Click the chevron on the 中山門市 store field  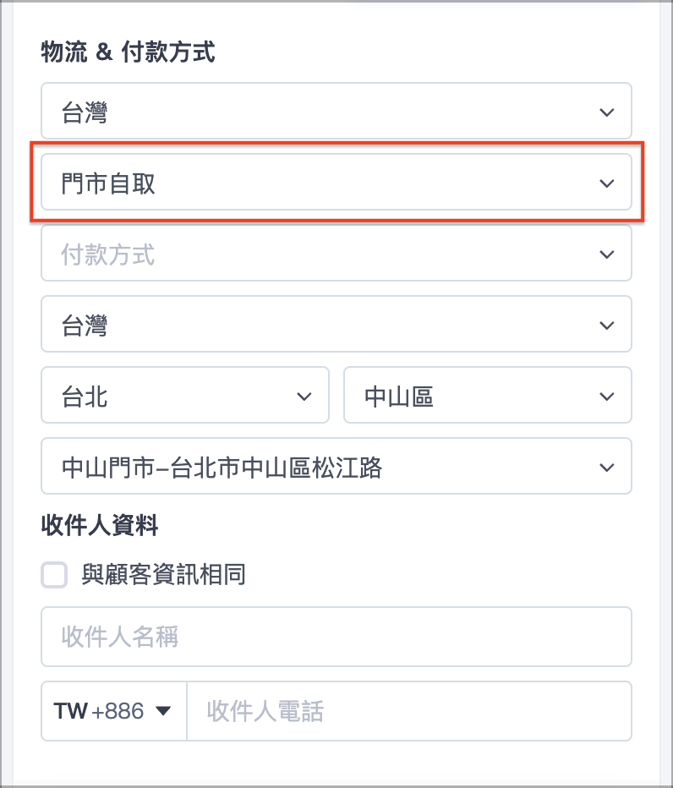pyautogui.click(x=607, y=466)
